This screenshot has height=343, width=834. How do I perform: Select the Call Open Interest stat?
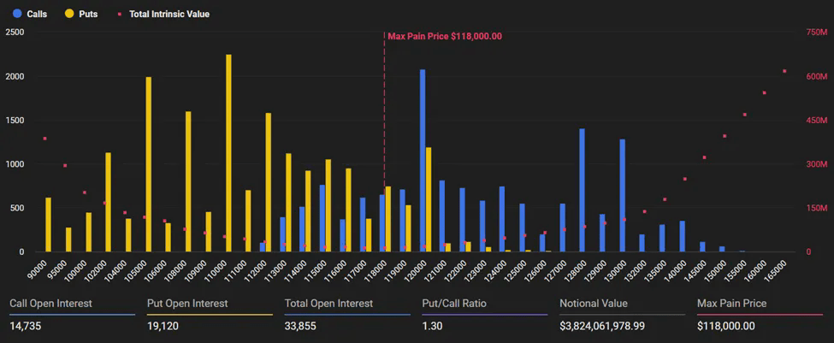(73, 315)
